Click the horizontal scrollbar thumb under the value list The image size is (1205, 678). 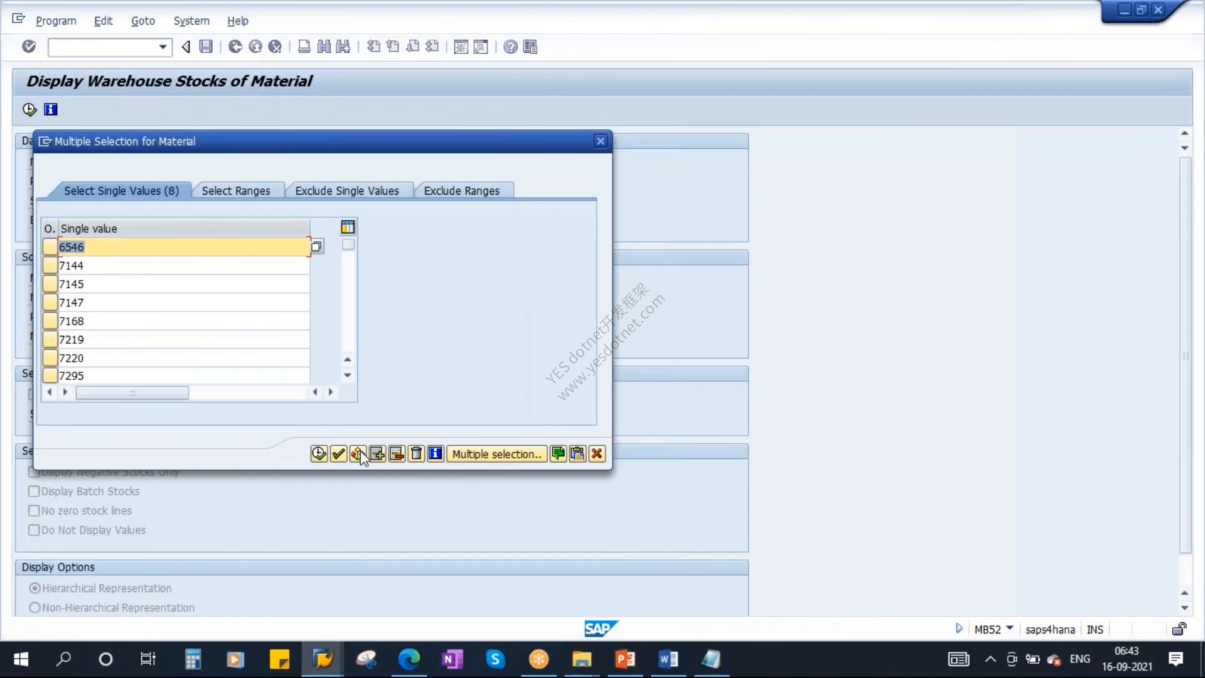(132, 392)
